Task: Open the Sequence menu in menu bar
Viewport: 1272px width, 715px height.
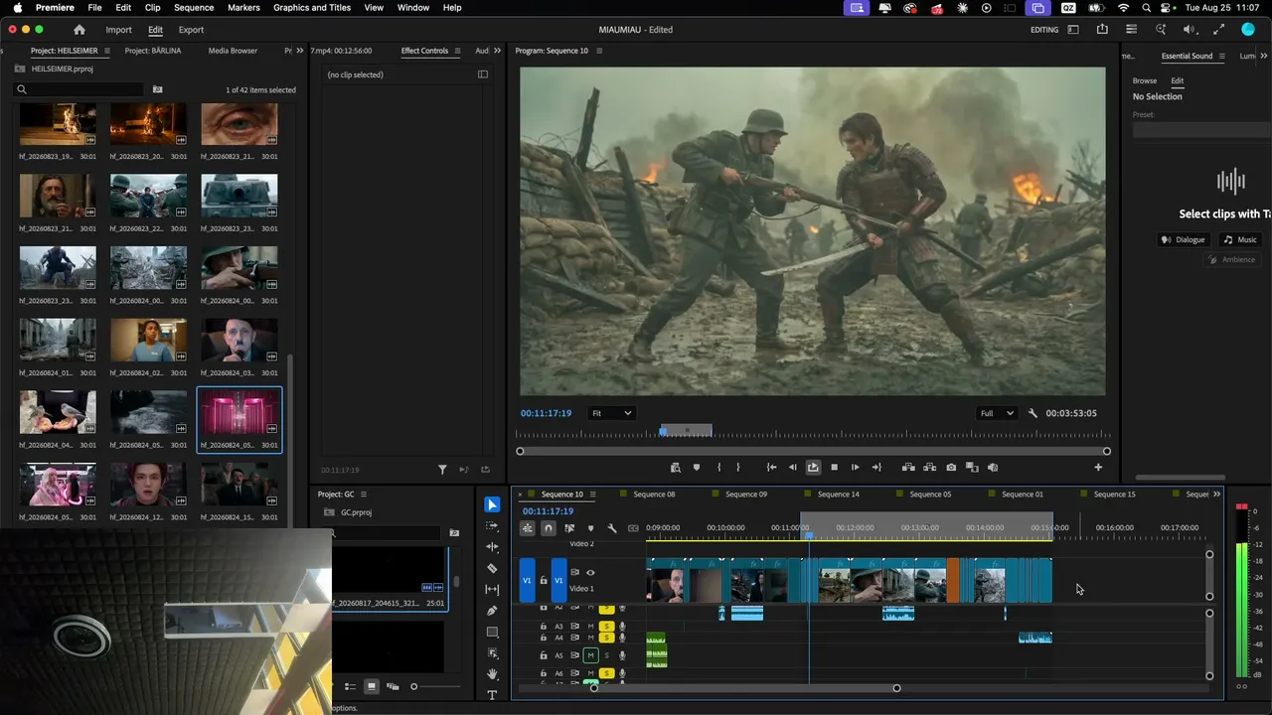Action: (x=194, y=8)
